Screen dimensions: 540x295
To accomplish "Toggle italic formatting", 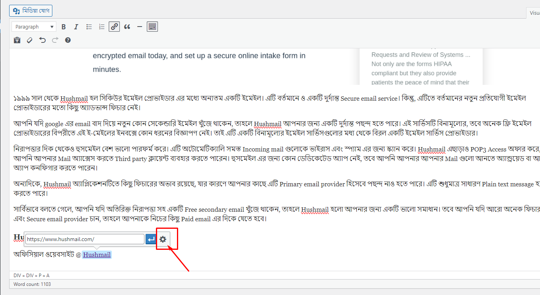I will click(x=76, y=26).
